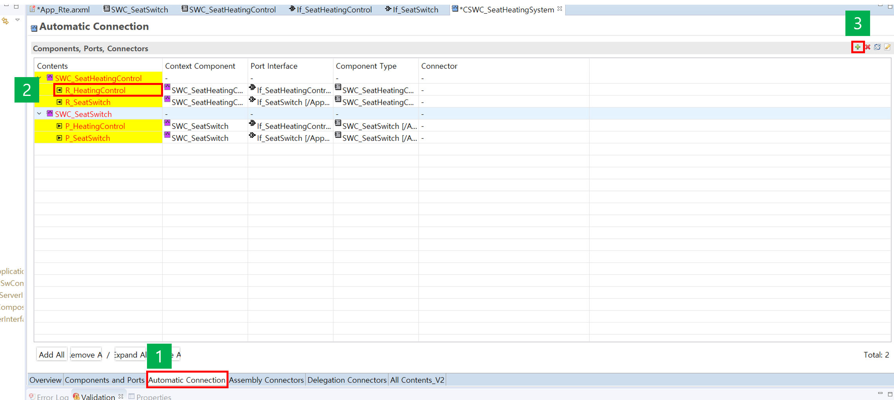Collapse the SWC_SeatHeatingControl tree node
The width and height of the screenshot is (894, 400).
click(x=39, y=78)
